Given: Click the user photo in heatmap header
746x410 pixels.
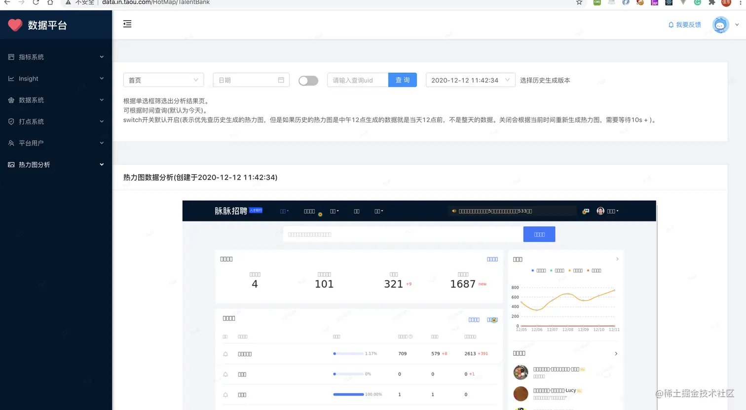Looking at the screenshot, I should tap(600, 211).
